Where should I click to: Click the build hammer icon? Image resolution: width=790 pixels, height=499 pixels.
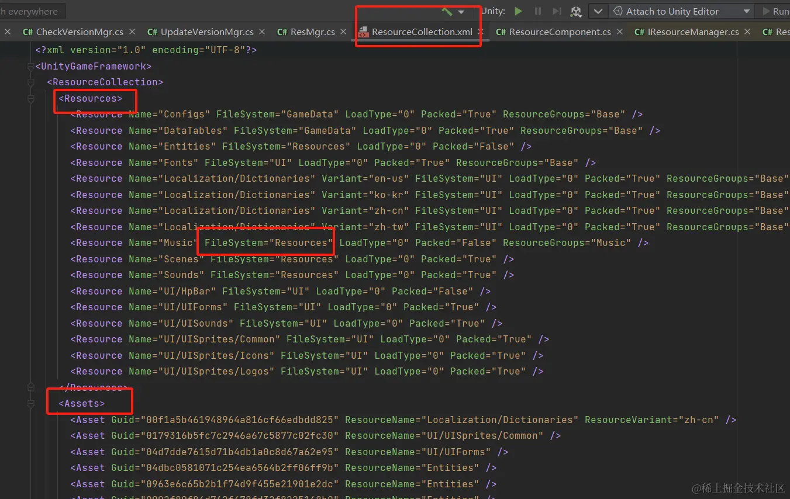coord(447,11)
